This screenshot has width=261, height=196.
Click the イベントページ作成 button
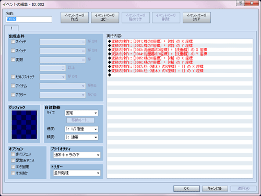click(75, 17)
